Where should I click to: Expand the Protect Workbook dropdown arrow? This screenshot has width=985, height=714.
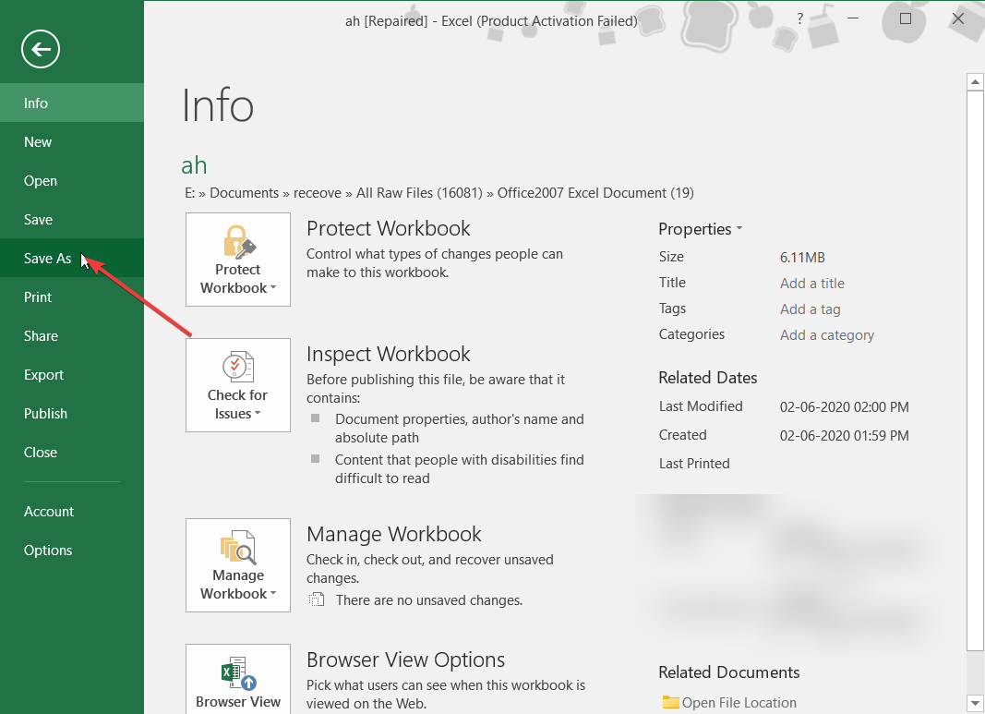pyautogui.click(x=273, y=288)
